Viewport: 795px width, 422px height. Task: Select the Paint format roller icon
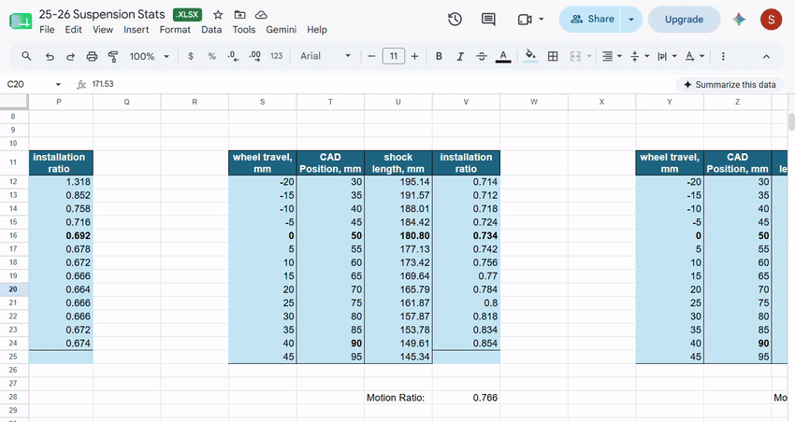coord(113,56)
